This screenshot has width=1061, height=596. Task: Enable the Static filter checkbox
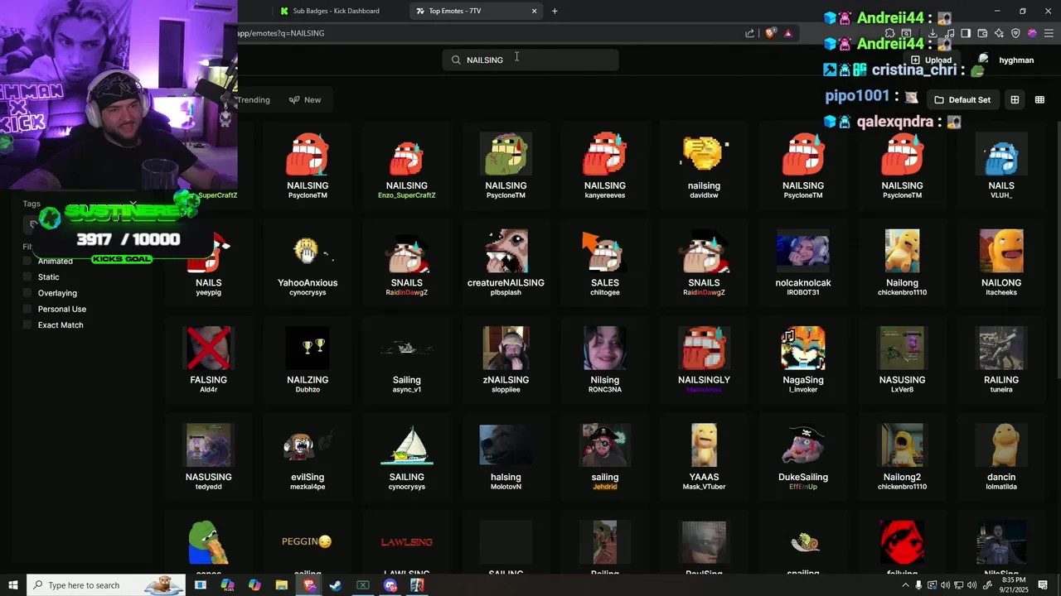[x=27, y=277]
